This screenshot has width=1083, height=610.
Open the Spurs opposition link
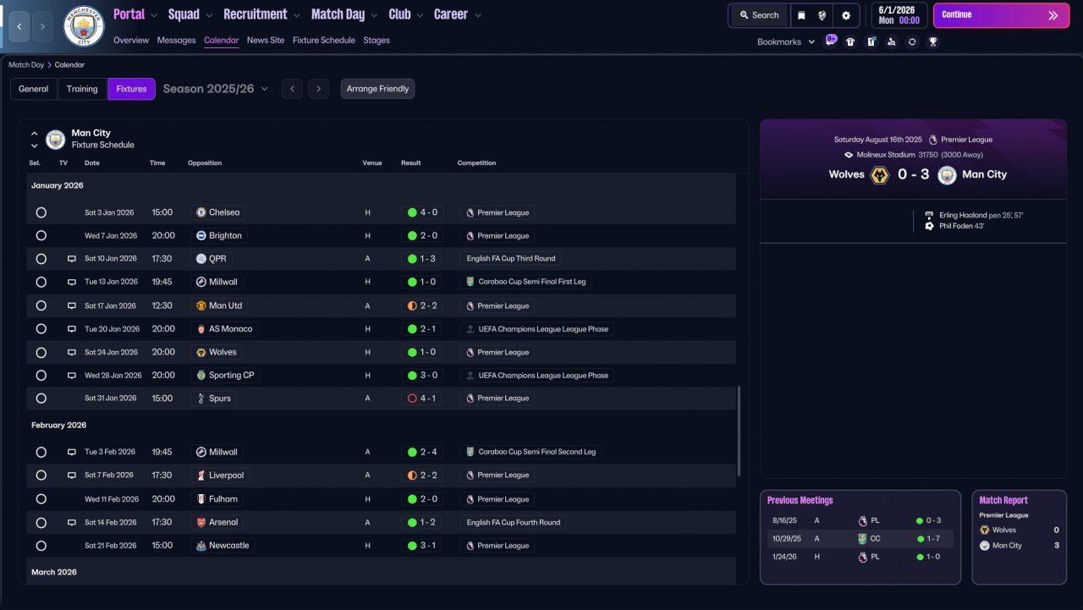point(213,398)
